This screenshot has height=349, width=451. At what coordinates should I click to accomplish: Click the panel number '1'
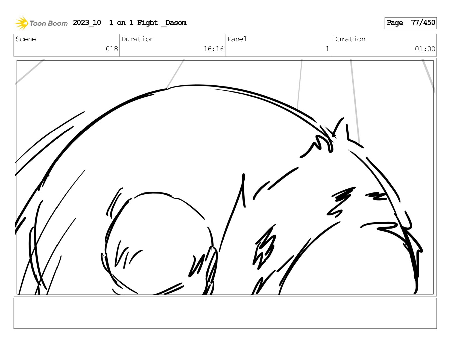(x=327, y=49)
